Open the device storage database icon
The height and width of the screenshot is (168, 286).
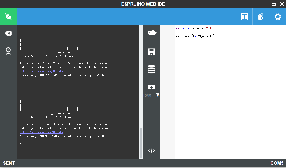pos(152,69)
